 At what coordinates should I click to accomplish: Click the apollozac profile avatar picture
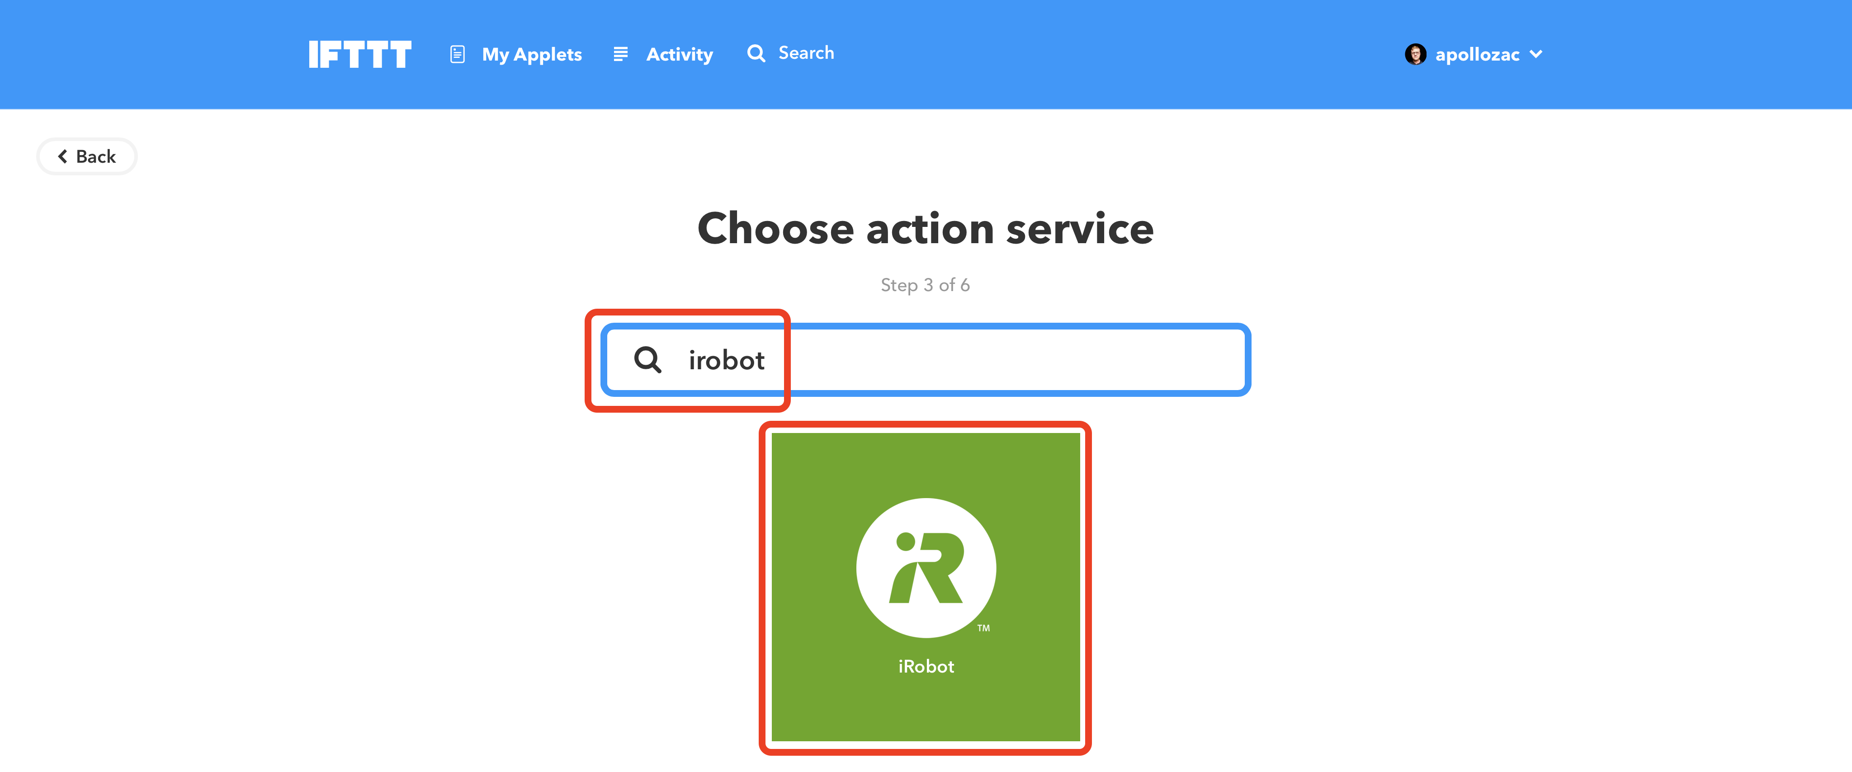(x=1416, y=53)
